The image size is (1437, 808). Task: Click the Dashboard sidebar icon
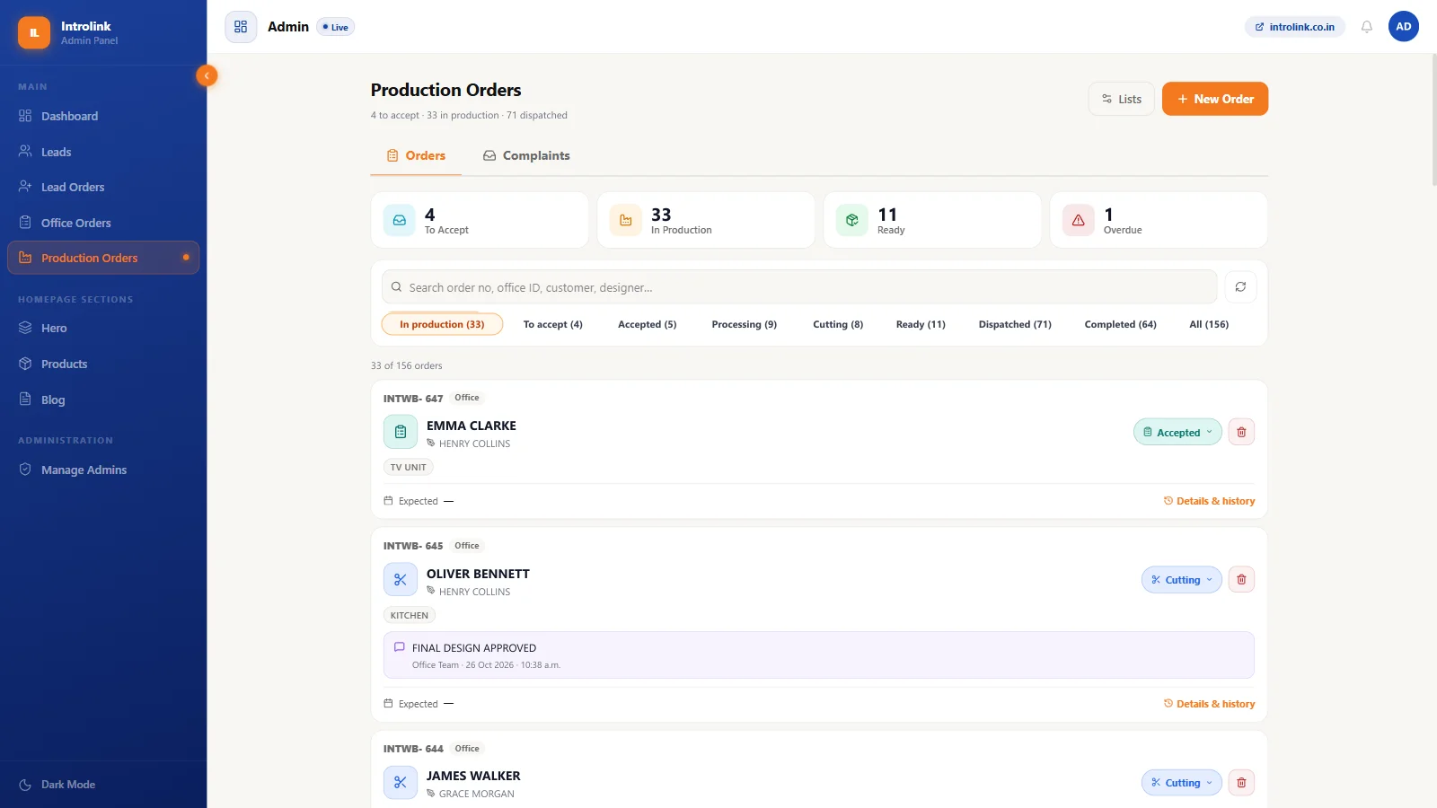coord(25,116)
